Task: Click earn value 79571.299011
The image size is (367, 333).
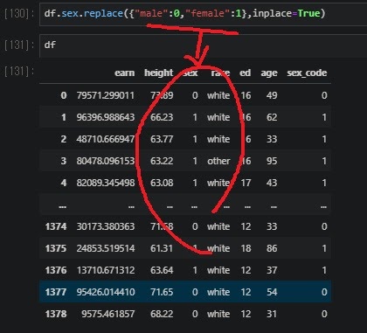Action: point(106,95)
